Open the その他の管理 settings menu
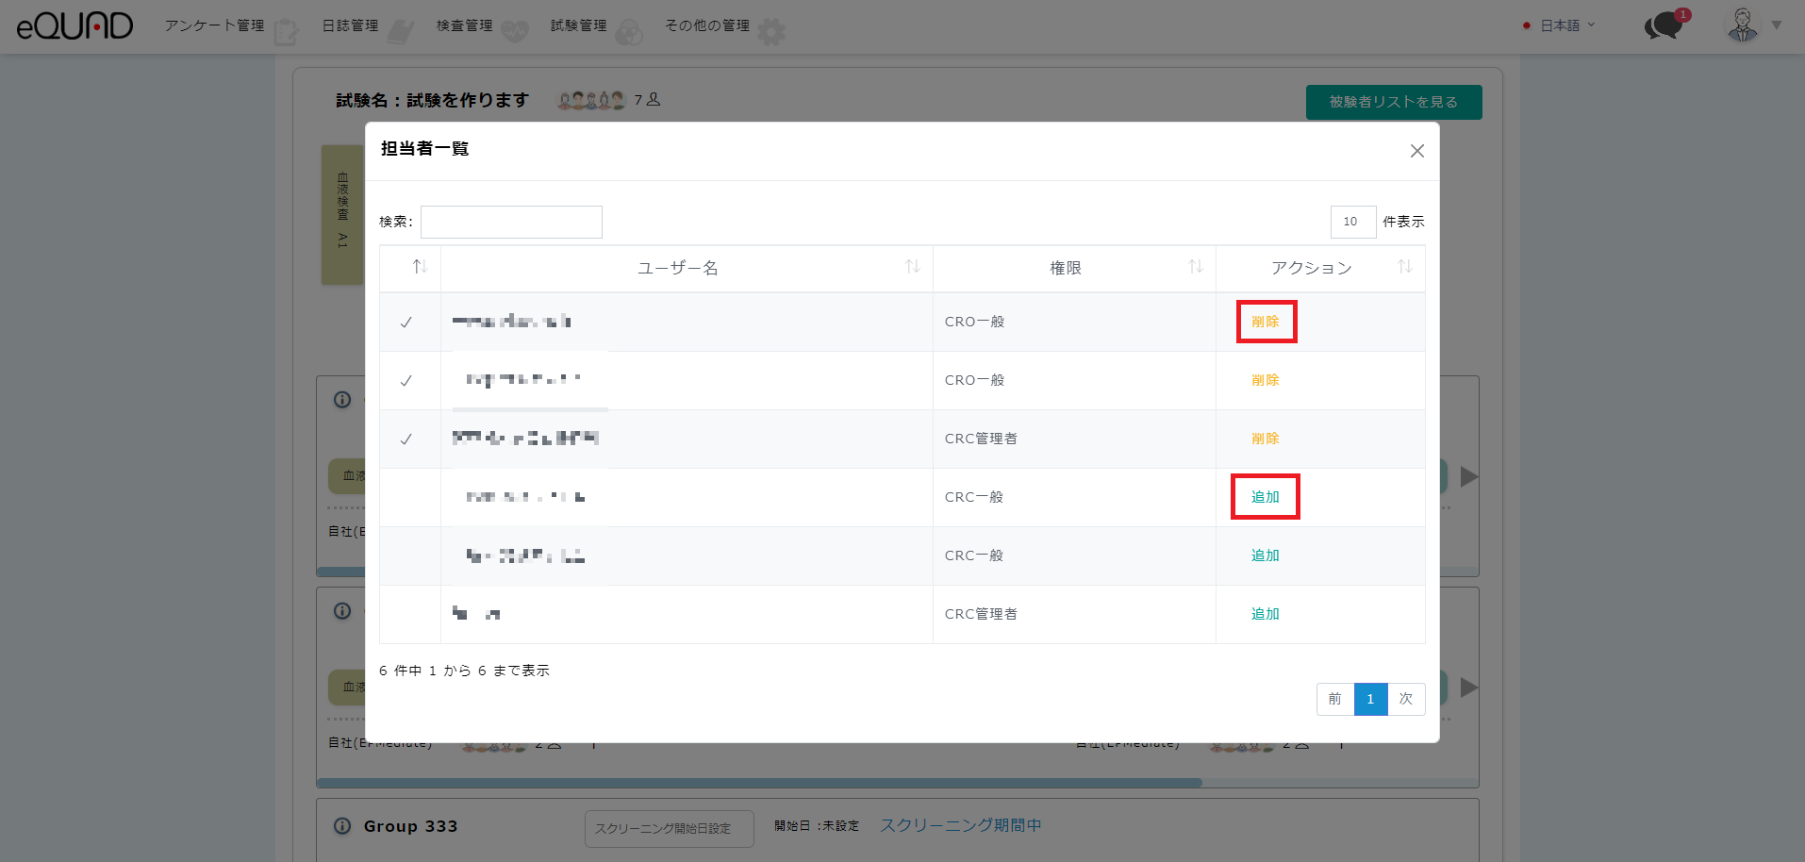 click(708, 25)
